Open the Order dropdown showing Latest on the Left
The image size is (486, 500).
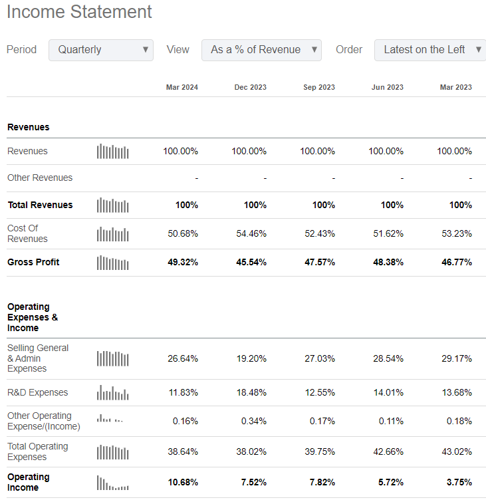point(430,50)
